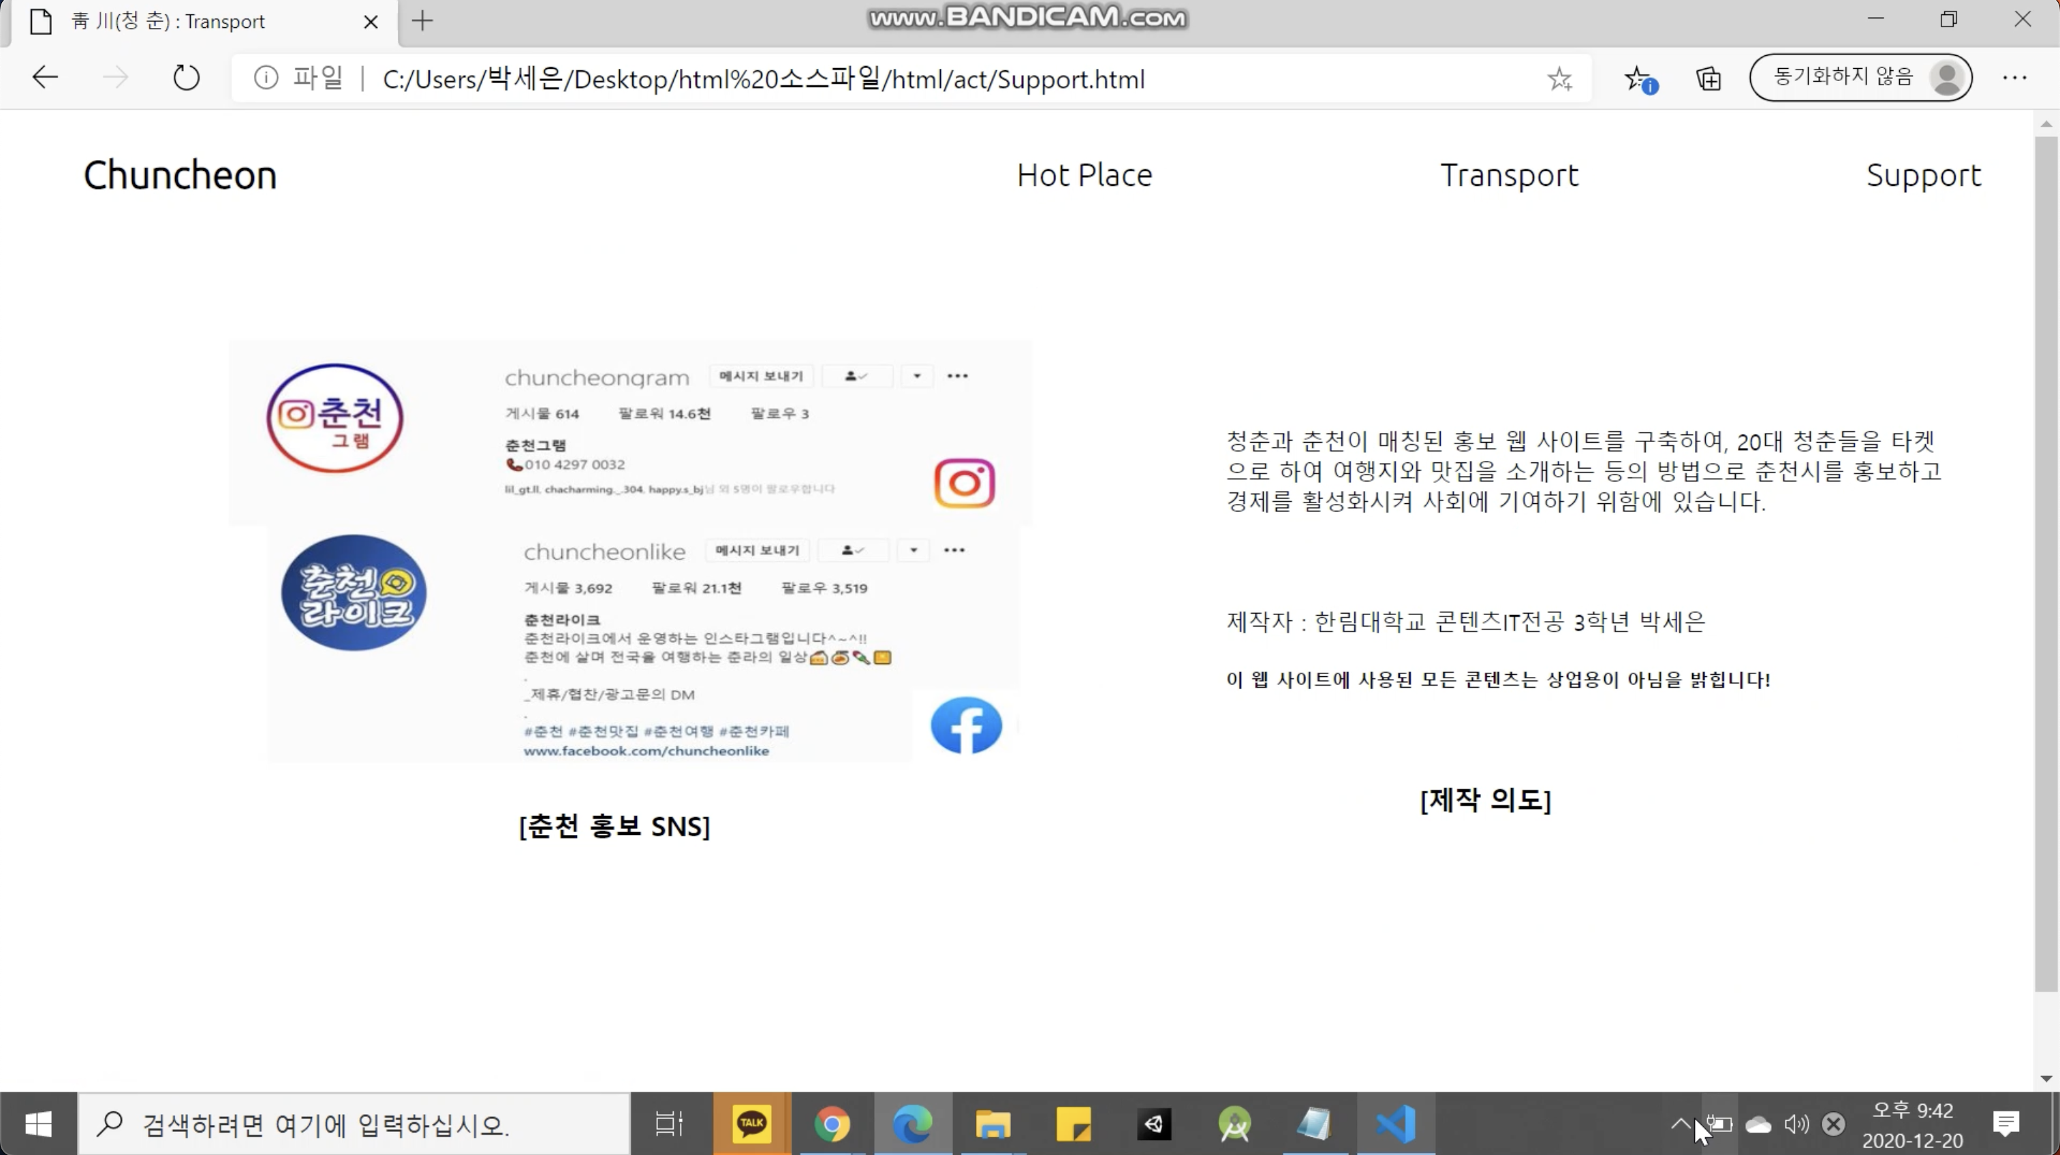Click the back navigation arrow
The image size is (2060, 1155).
point(45,78)
